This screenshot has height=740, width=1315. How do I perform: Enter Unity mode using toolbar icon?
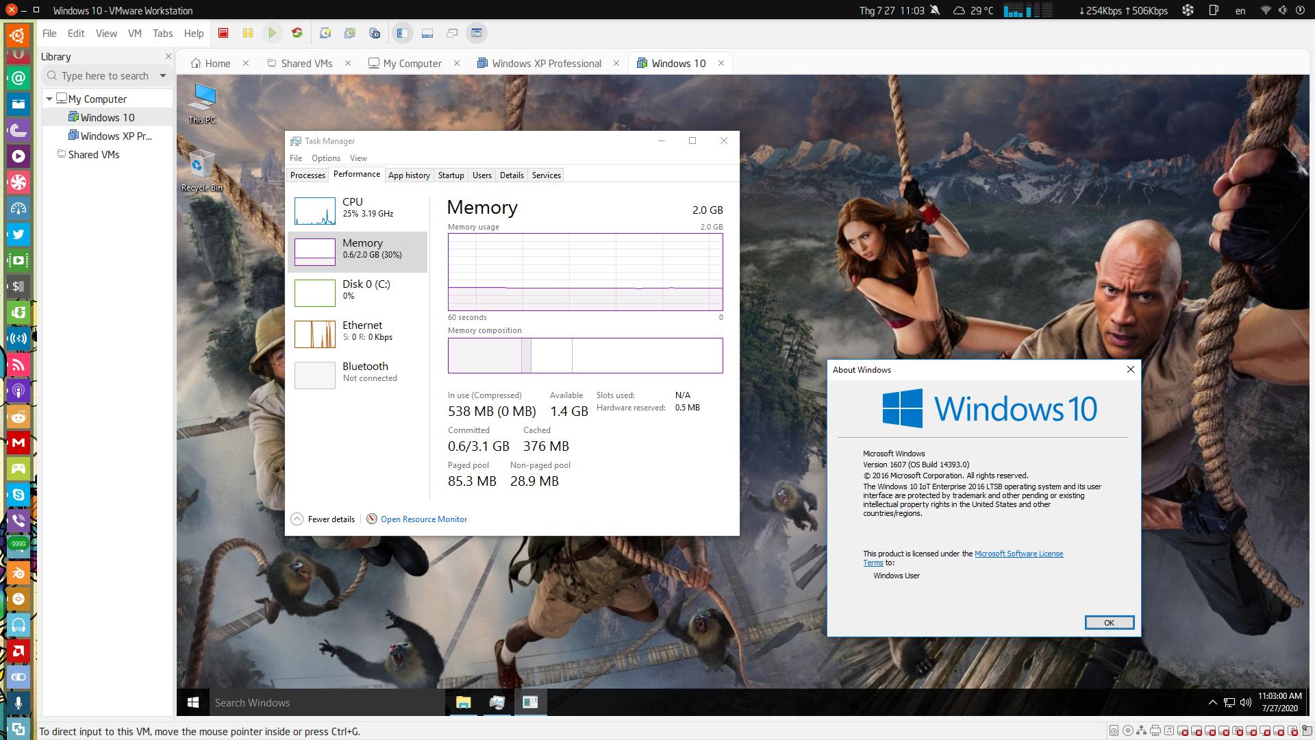point(452,33)
